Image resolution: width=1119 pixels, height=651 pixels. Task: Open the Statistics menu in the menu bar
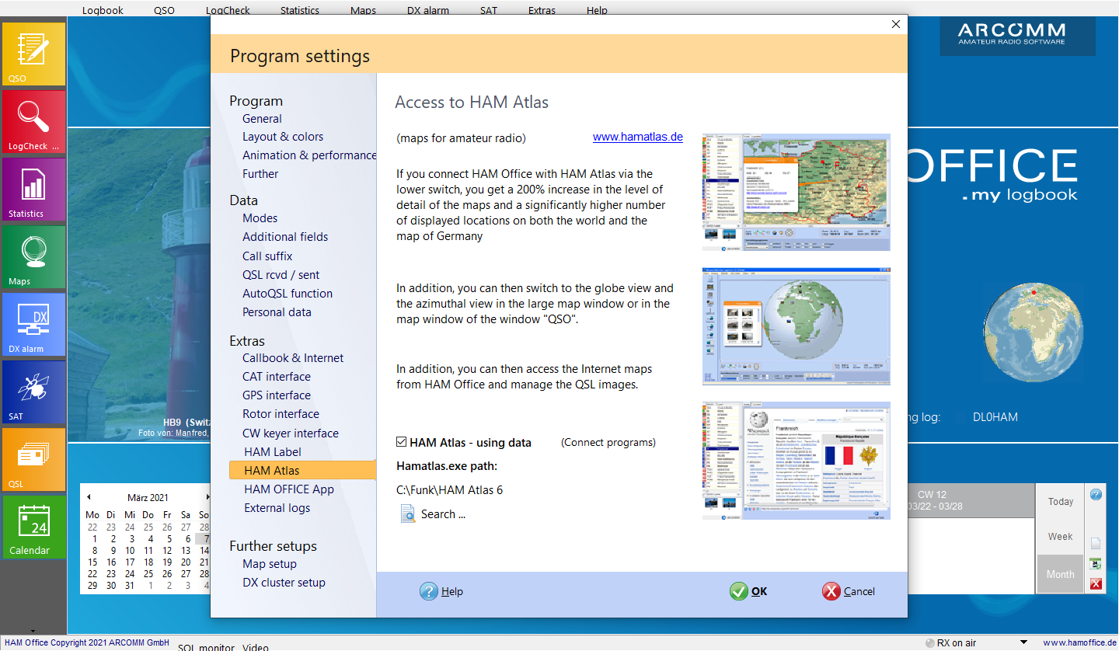(x=300, y=11)
